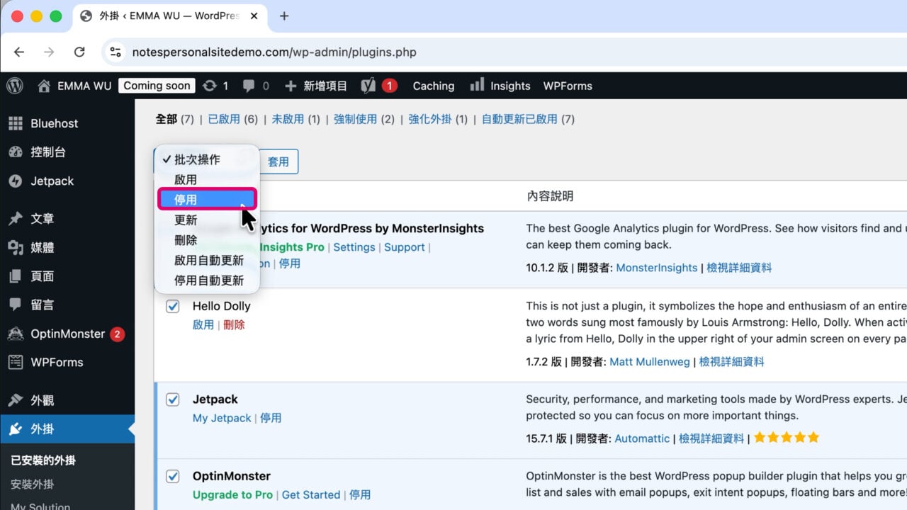Click MonsterInsights Support link
Image resolution: width=907 pixels, height=510 pixels.
coord(405,247)
